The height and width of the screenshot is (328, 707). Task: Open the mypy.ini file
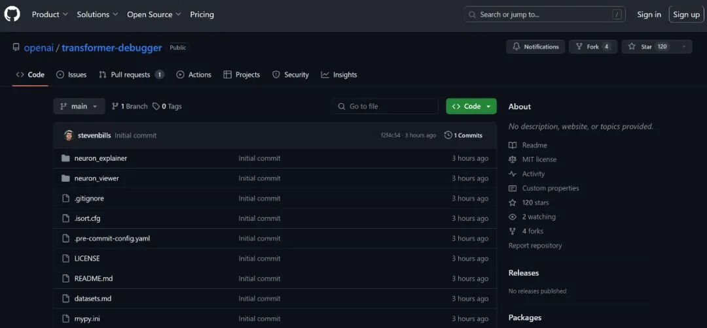(87, 319)
